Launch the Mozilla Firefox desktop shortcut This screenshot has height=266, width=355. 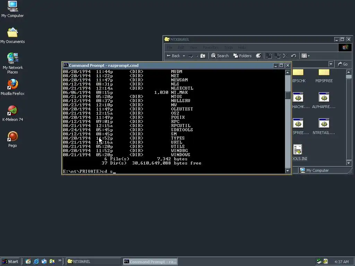12,87
